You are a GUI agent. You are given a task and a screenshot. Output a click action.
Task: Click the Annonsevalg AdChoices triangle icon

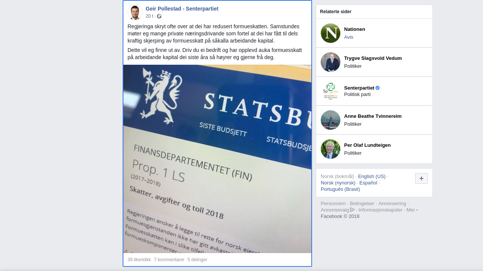click(352, 210)
